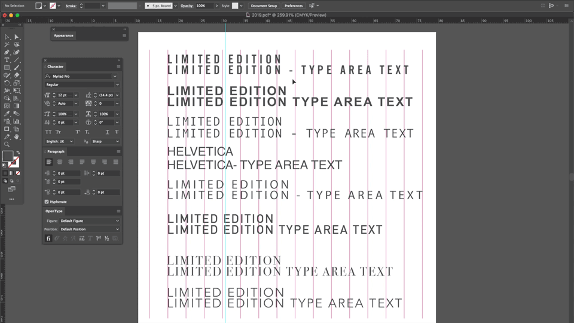
Task: Click the control bar stroke swatch
Action: click(x=53, y=6)
